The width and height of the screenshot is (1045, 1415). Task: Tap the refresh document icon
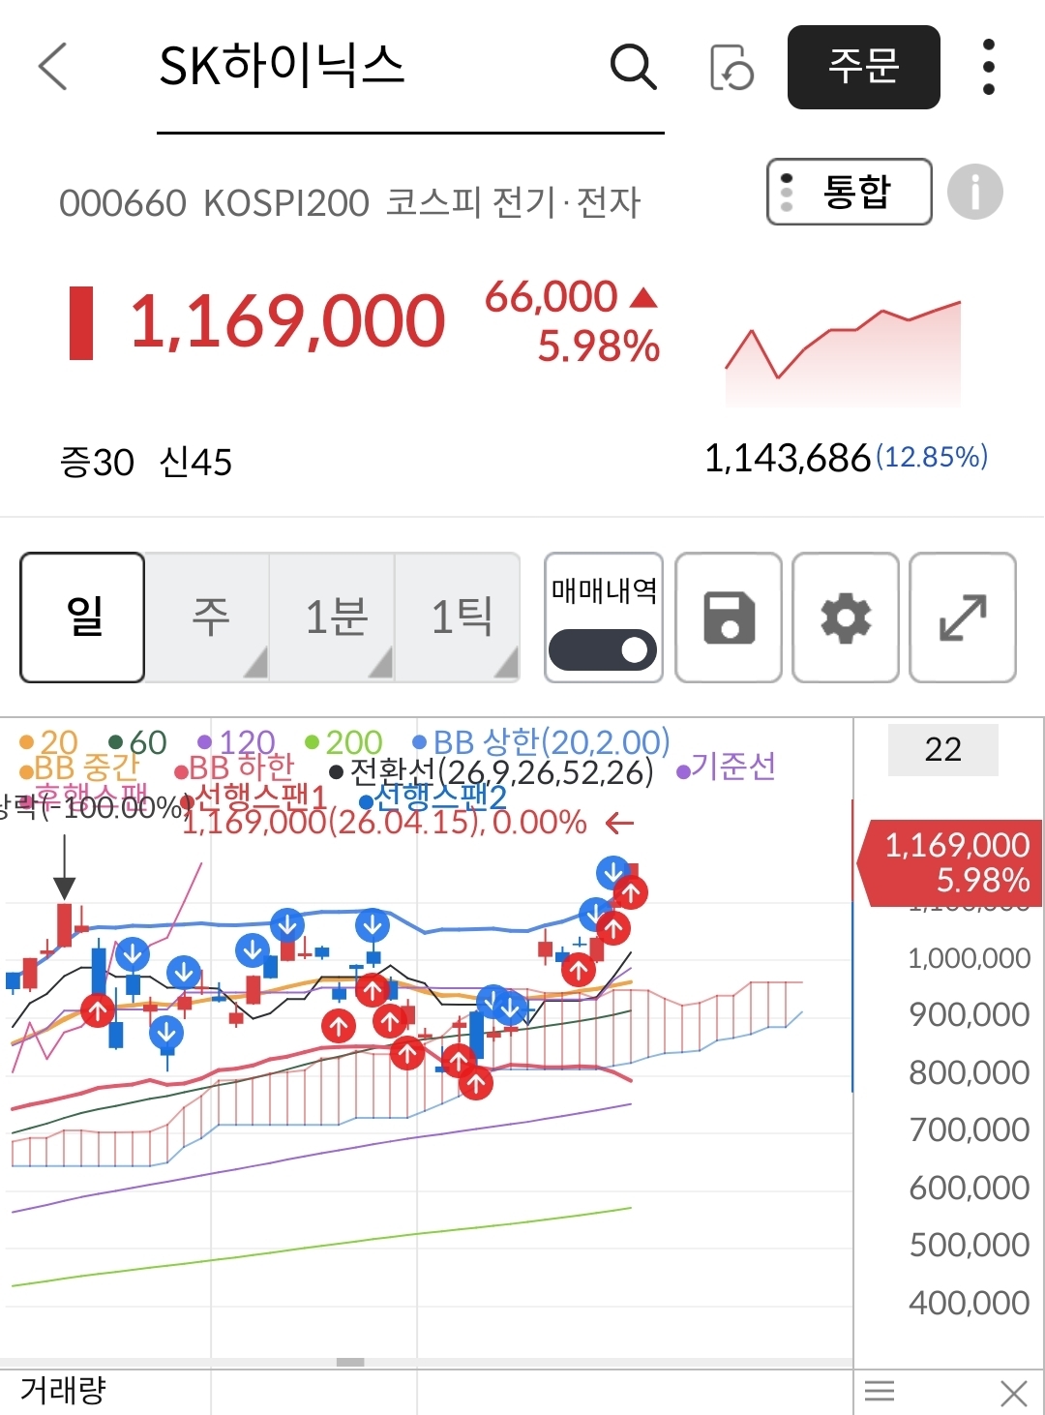(731, 67)
